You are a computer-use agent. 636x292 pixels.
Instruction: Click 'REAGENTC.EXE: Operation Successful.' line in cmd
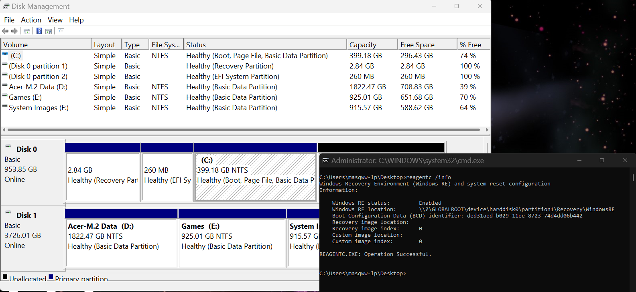pyautogui.click(x=375, y=254)
